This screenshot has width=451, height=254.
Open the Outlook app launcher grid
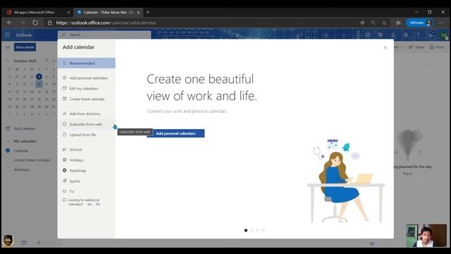point(8,35)
